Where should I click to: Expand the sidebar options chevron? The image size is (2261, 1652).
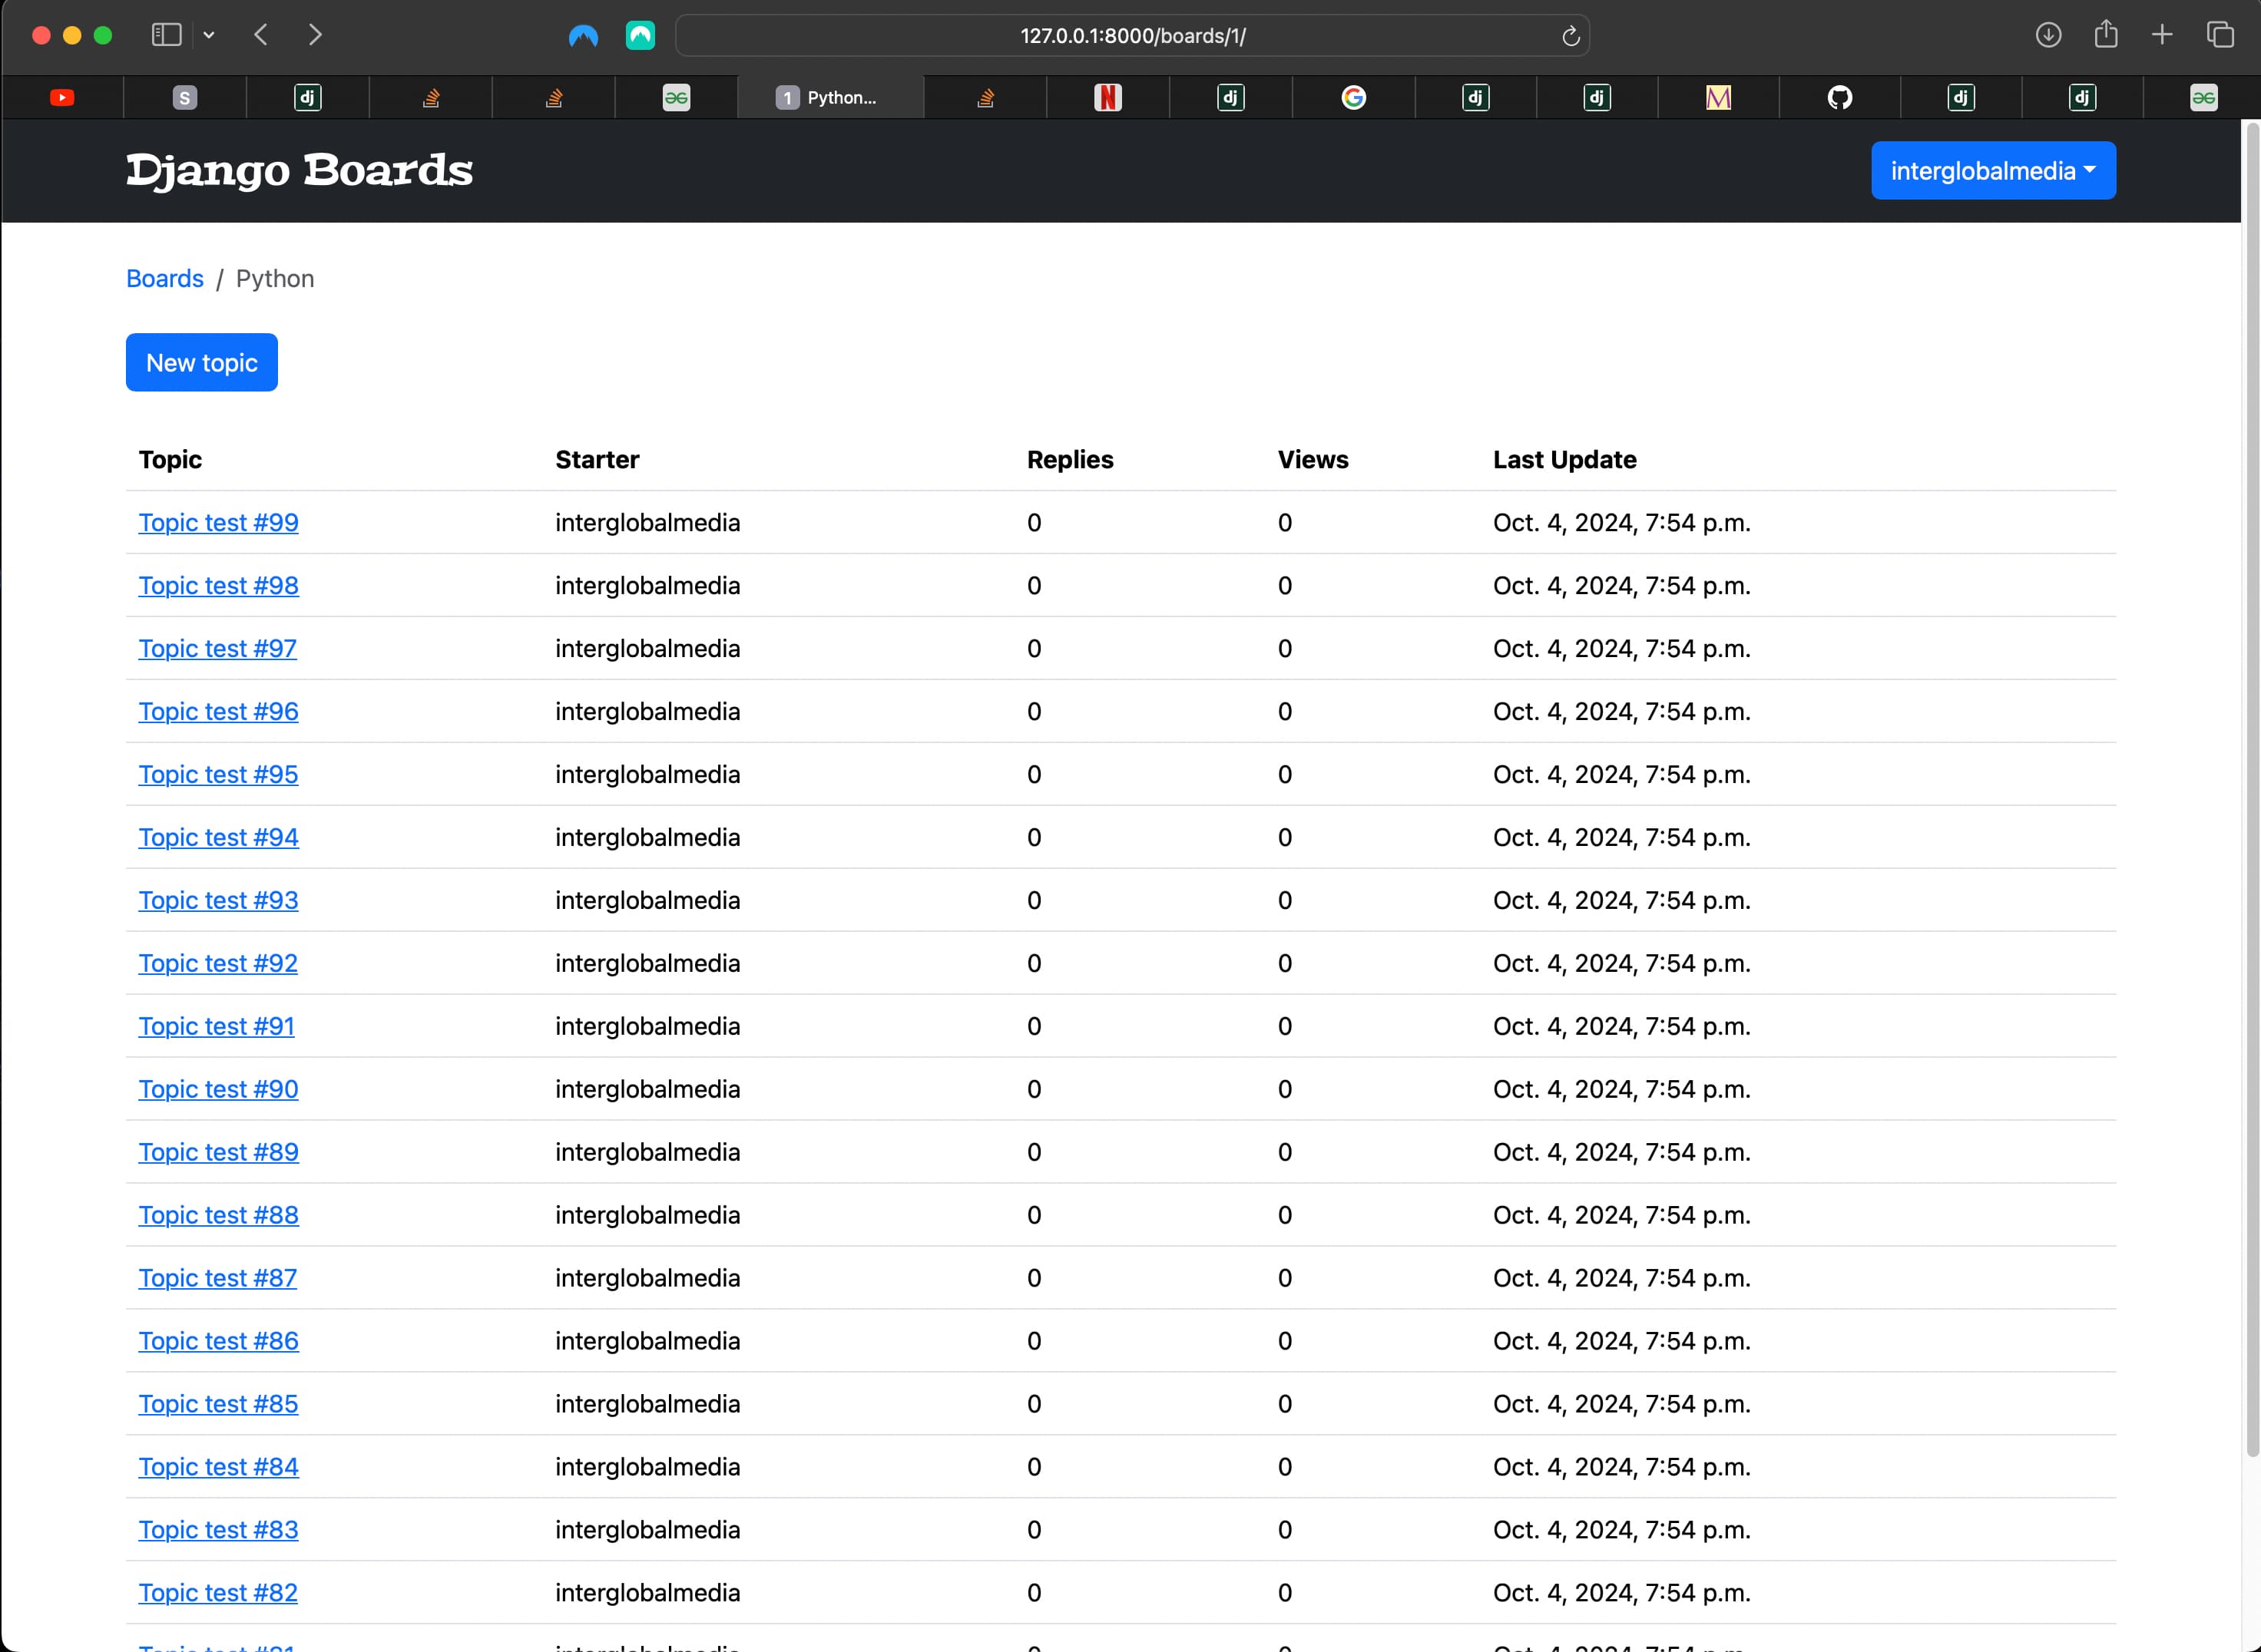(x=208, y=35)
